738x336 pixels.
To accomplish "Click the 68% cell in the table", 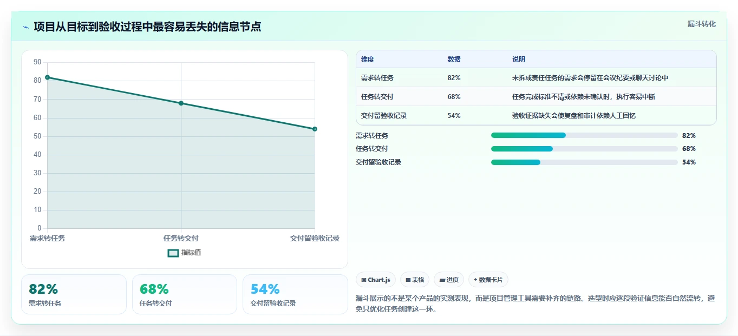I will click(x=454, y=97).
